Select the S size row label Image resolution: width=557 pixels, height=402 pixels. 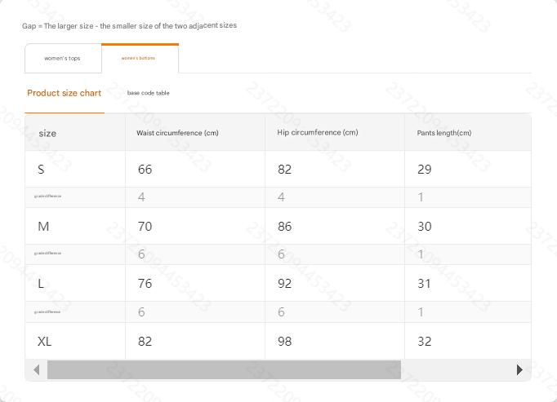click(x=41, y=170)
